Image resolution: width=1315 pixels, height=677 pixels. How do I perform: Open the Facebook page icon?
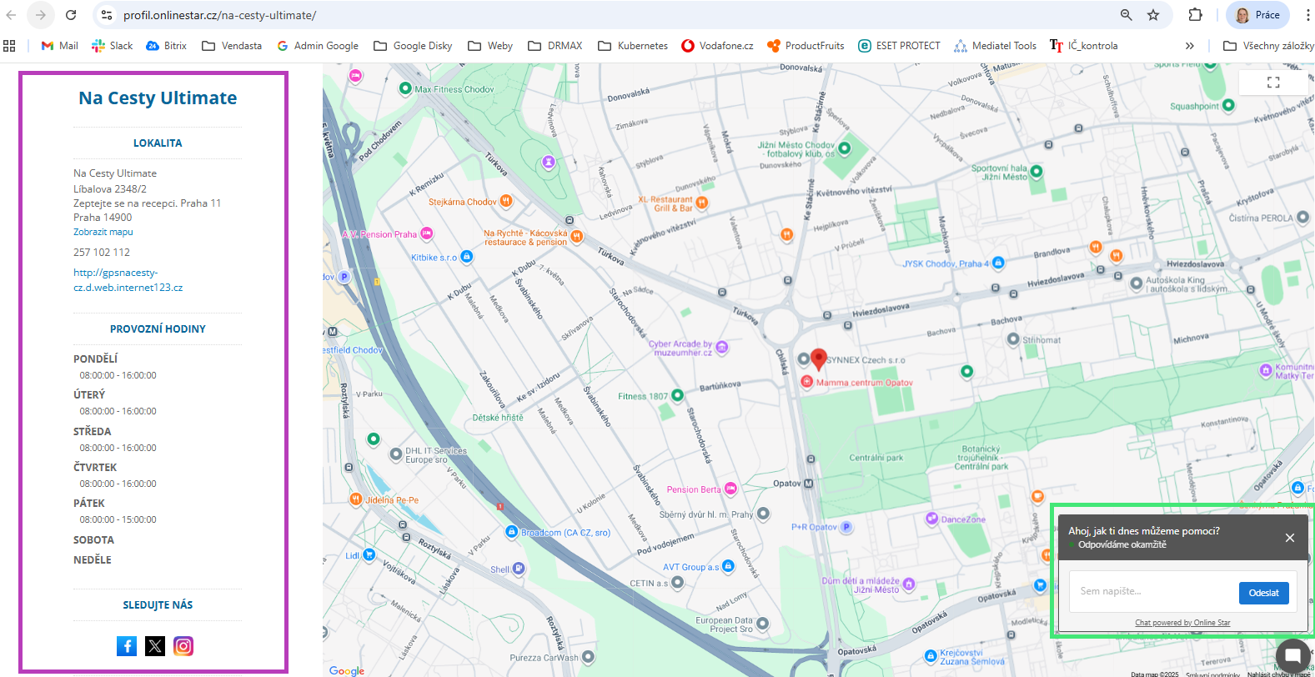tap(127, 646)
